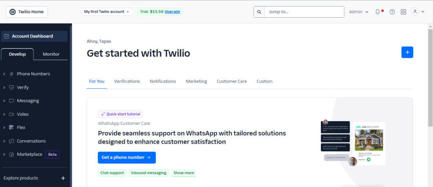Open the Admin dropdown menu
The image size is (433, 187).
pos(359,12)
